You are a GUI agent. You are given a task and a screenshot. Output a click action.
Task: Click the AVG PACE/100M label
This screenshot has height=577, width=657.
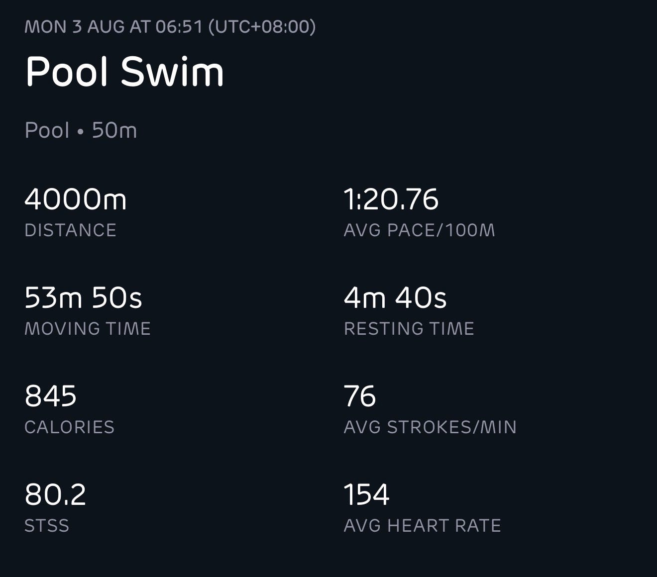click(420, 230)
